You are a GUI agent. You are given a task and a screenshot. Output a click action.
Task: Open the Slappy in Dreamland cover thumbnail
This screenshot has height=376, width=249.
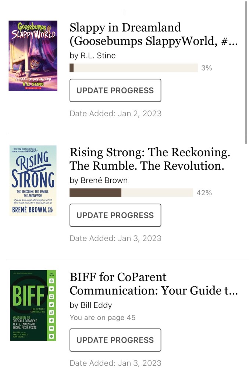pos(33,56)
